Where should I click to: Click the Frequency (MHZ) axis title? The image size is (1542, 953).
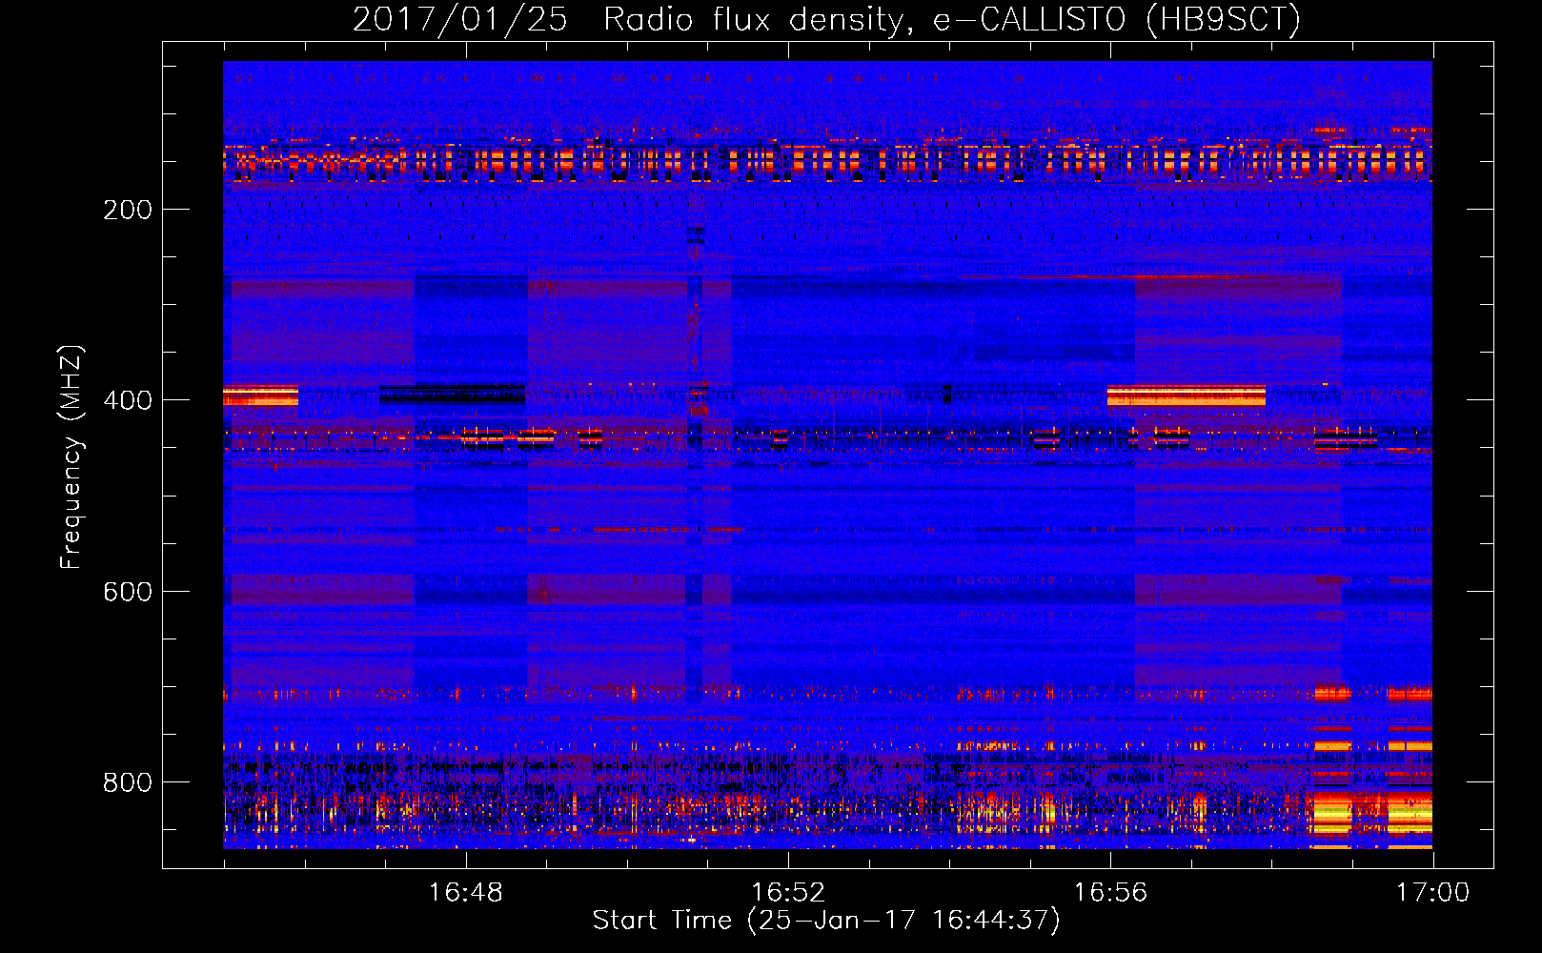pos(71,457)
